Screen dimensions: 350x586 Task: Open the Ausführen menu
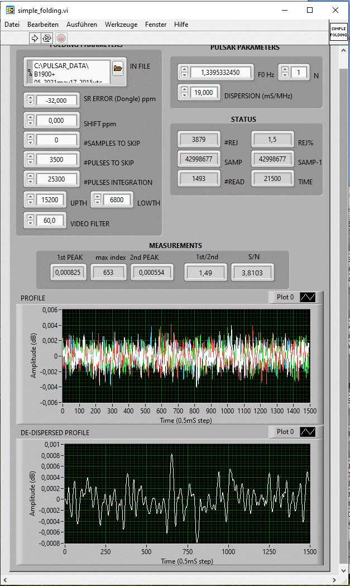click(82, 24)
